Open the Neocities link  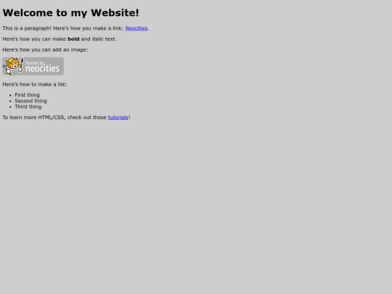tap(136, 28)
